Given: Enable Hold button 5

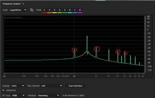Looking at the screenshot, I should pyautogui.click(x=65, y=10).
